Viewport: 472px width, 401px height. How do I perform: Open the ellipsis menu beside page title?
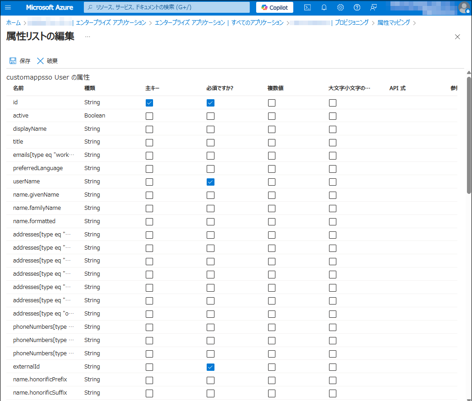tap(88, 37)
